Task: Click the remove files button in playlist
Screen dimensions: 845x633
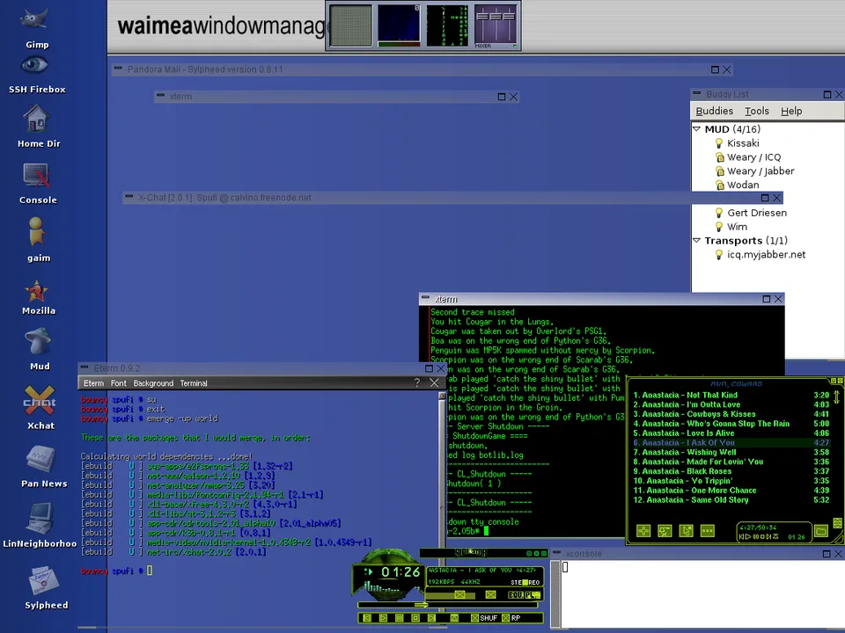Action: [x=665, y=531]
